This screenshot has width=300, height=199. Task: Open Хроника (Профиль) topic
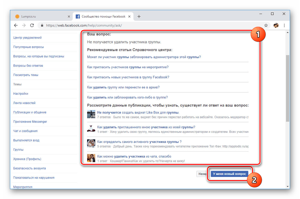(x=27, y=159)
